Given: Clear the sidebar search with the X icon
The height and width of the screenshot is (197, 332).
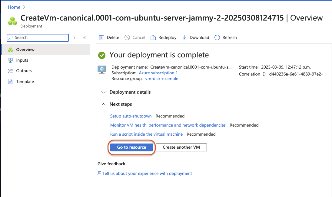Looking at the screenshot, I should pyautogui.click(x=74, y=38).
